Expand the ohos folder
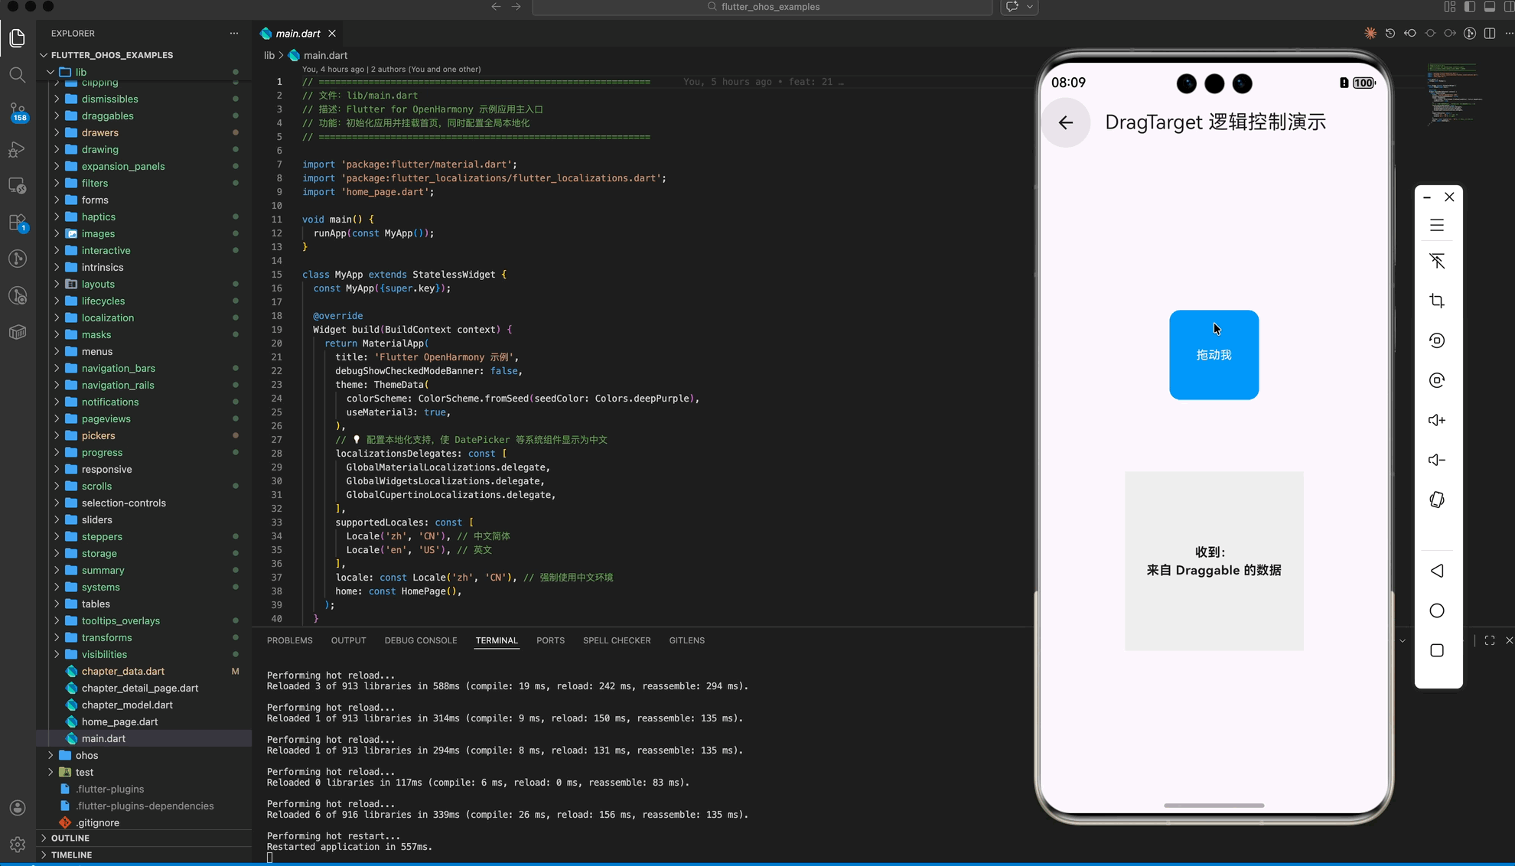This screenshot has height=866, width=1515. tap(86, 755)
